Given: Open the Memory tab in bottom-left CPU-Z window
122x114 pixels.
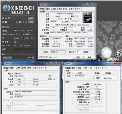Looking at the screenshot, I should point(24,68).
